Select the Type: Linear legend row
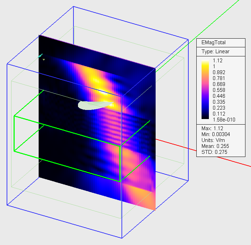Viewport: 251px width, 245px height. point(215,52)
